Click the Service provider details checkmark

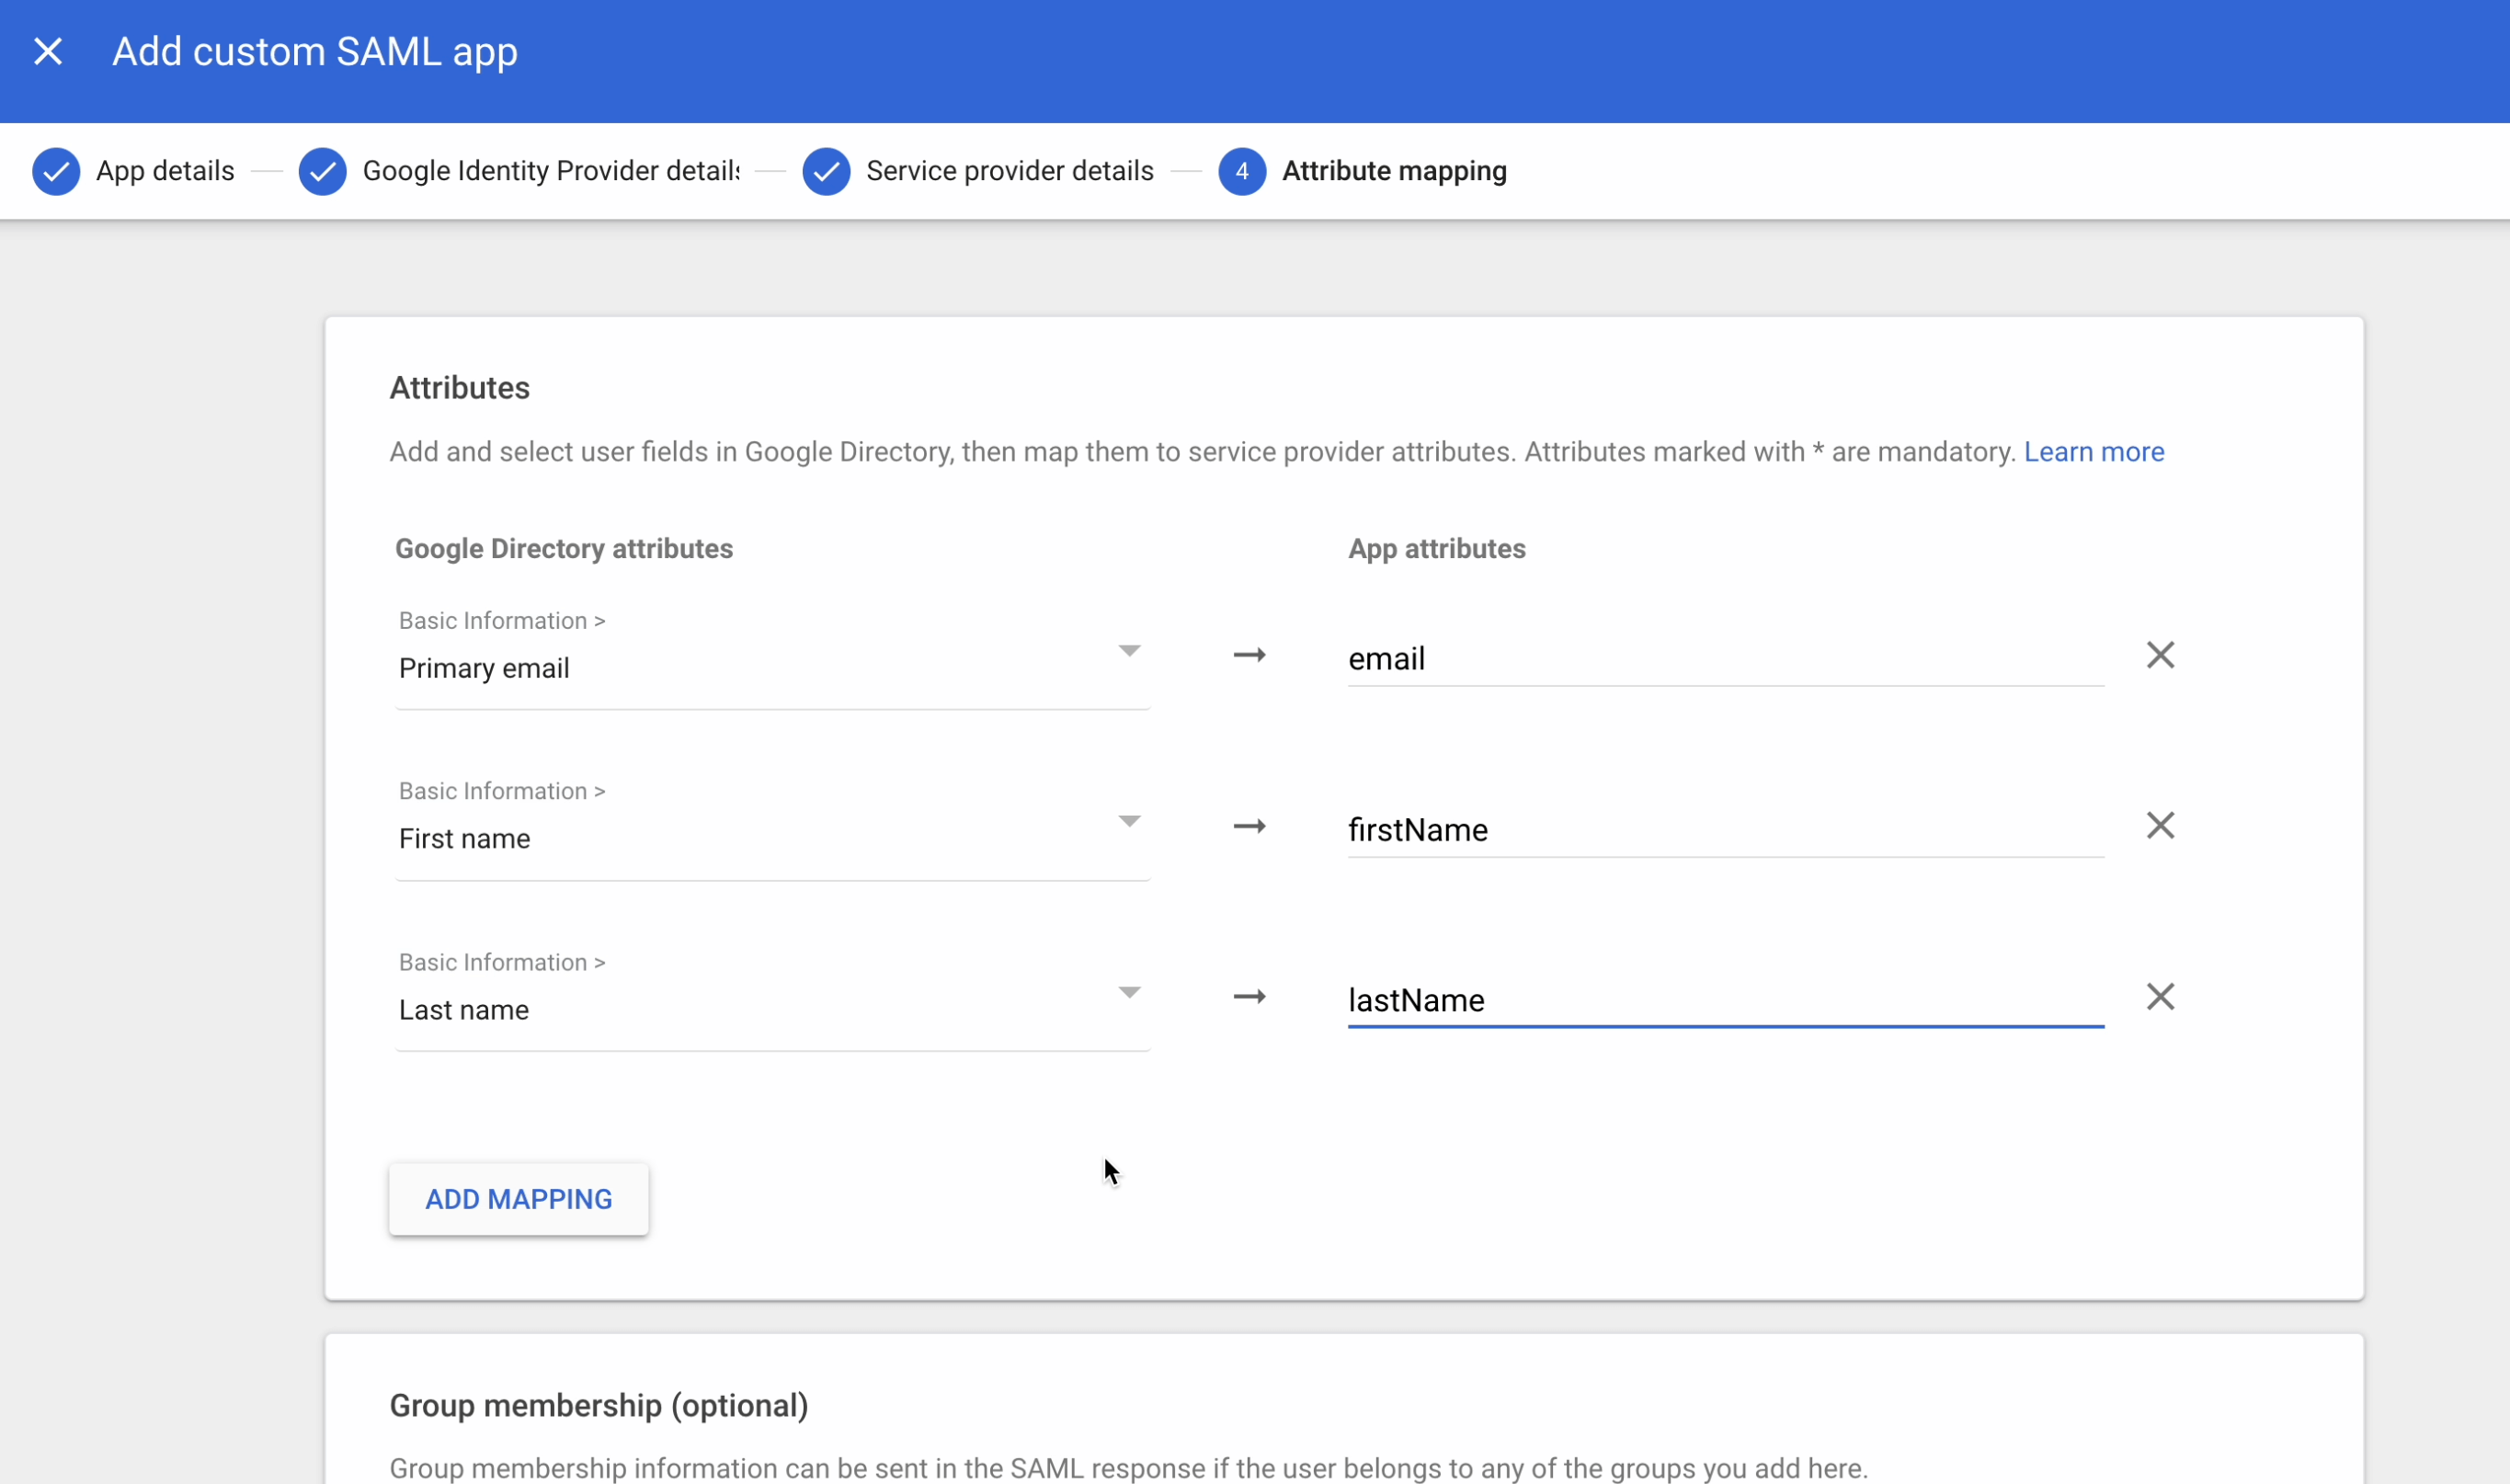pos(825,170)
